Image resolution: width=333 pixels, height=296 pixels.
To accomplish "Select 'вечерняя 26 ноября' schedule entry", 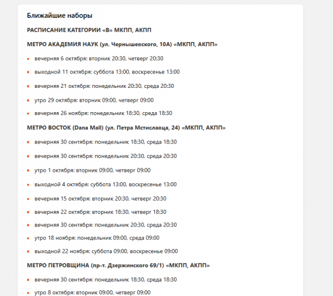I will 103,113.
